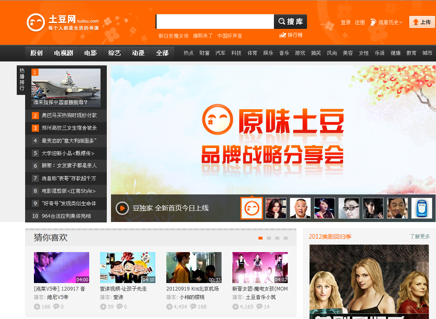Open the 游戏 channel
This screenshot has width=436, height=319.
pyautogui.click(x=300, y=53)
